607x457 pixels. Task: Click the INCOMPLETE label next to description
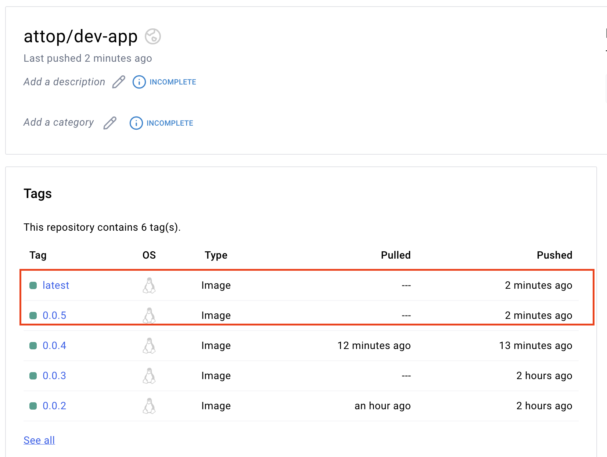point(173,82)
